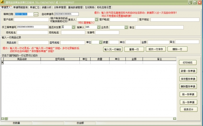
Task: Click the 重填一行 button
Action: [134, 49]
